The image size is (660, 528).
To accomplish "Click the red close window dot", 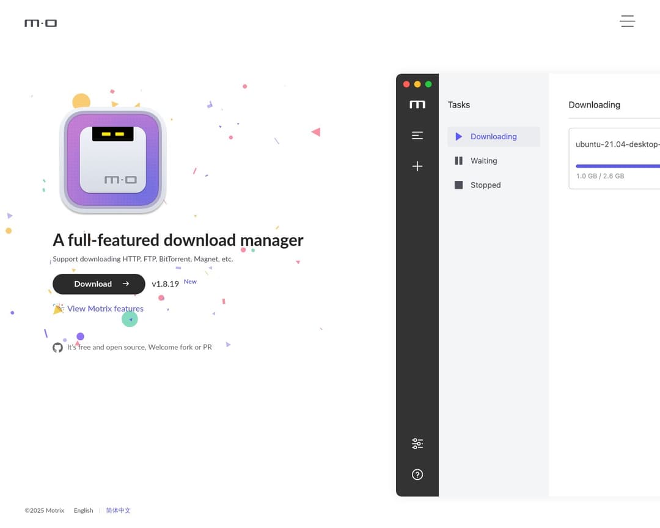I will (406, 84).
